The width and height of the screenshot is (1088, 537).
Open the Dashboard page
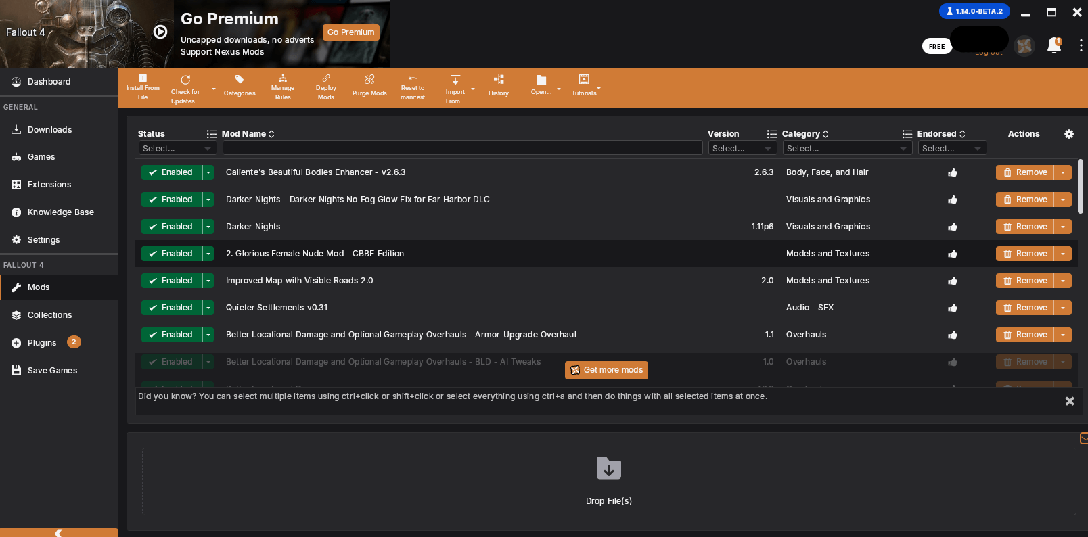(59, 82)
